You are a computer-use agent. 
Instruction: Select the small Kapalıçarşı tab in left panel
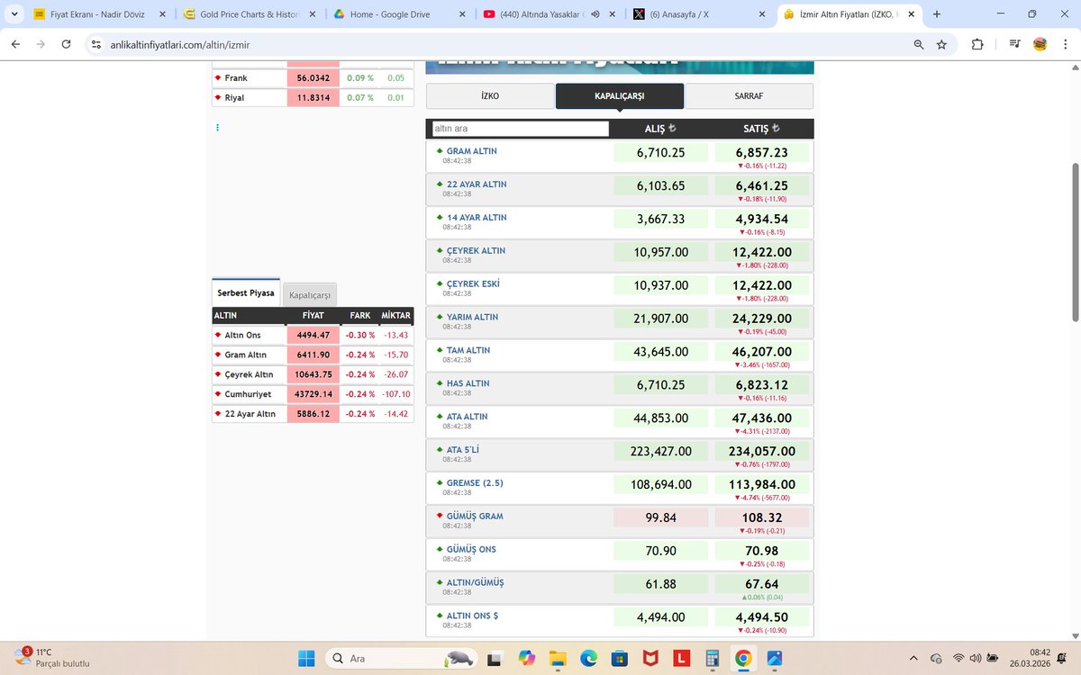pyautogui.click(x=310, y=295)
